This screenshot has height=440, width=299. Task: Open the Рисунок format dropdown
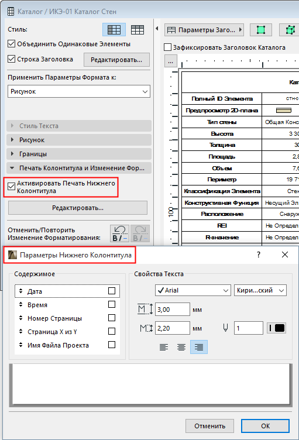click(x=79, y=91)
